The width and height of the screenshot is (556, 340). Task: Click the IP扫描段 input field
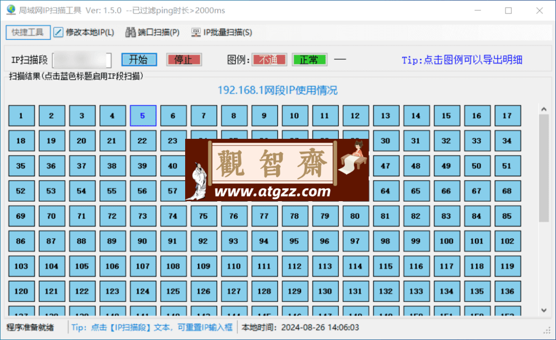(x=82, y=60)
